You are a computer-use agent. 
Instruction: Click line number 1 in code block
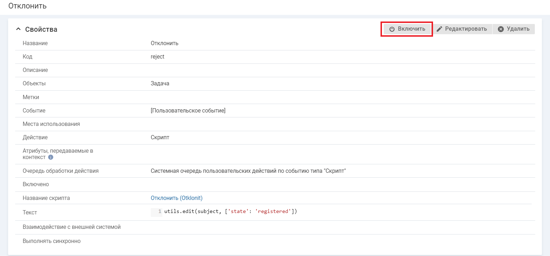point(160,212)
